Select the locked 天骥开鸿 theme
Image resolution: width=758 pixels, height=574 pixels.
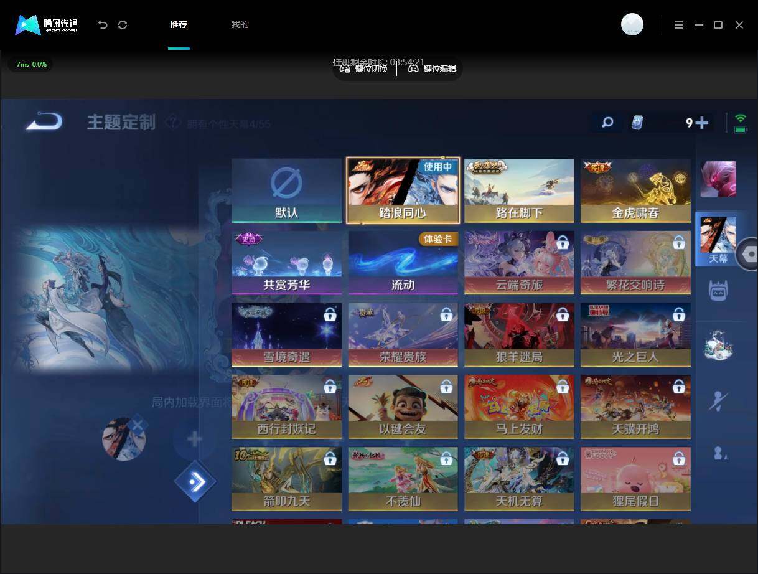tap(635, 407)
